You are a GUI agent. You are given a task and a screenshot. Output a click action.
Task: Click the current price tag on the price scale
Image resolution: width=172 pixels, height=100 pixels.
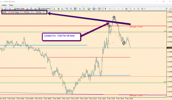(169, 48)
